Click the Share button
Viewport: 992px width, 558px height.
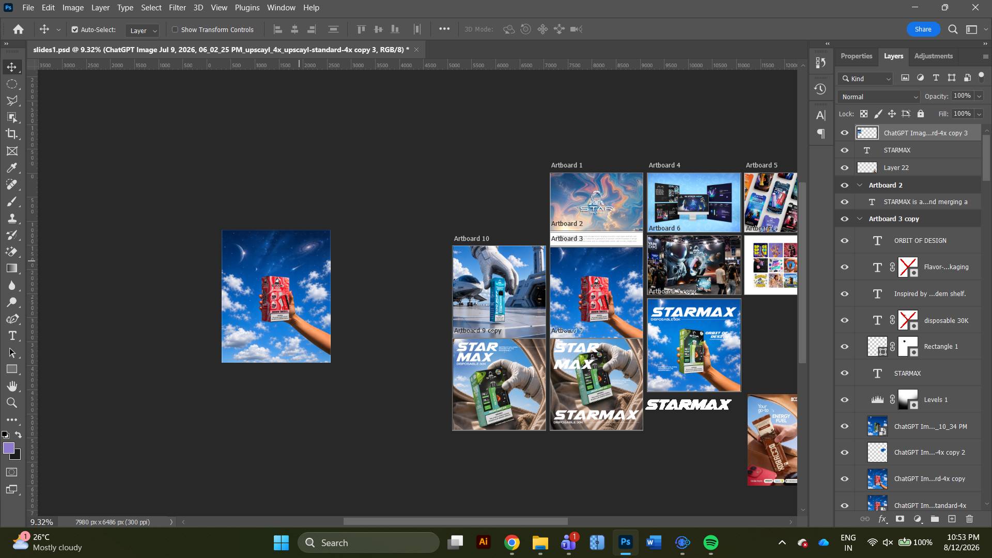(923, 29)
